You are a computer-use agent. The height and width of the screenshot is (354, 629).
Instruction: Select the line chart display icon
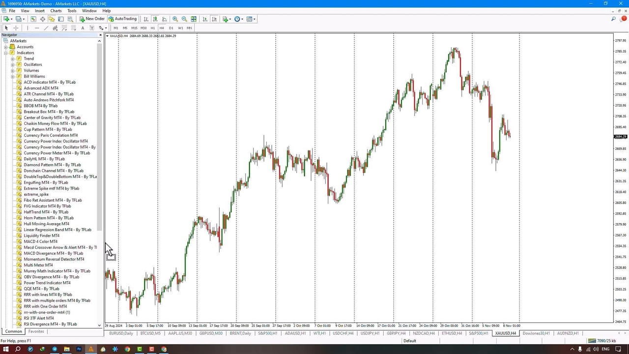point(164,19)
